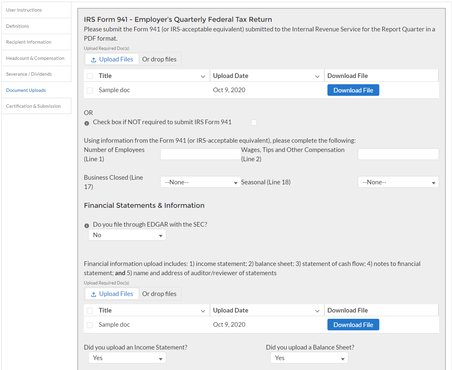The width and height of the screenshot is (452, 370).
Task: Switch to Severance / Dividends section
Action: pyautogui.click(x=29, y=74)
